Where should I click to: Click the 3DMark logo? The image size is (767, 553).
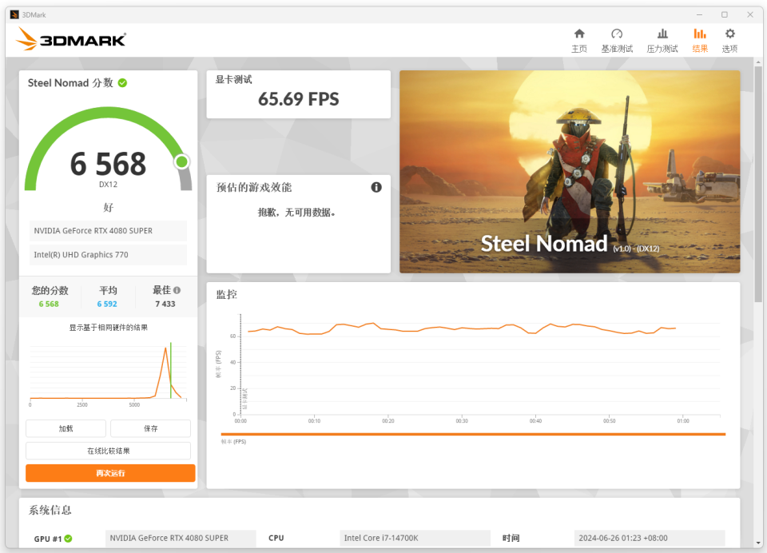pos(71,39)
